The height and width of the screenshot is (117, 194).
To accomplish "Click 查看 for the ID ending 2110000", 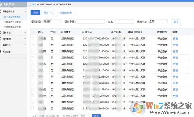I will 175,70.
